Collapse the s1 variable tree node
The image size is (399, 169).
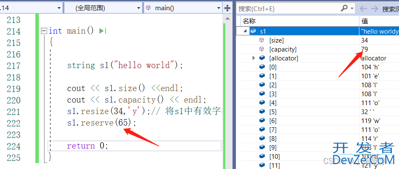245,31
